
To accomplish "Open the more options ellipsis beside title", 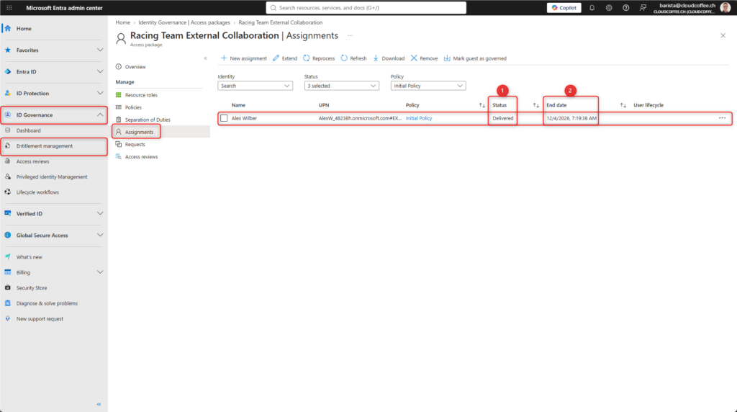I will point(351,36).
